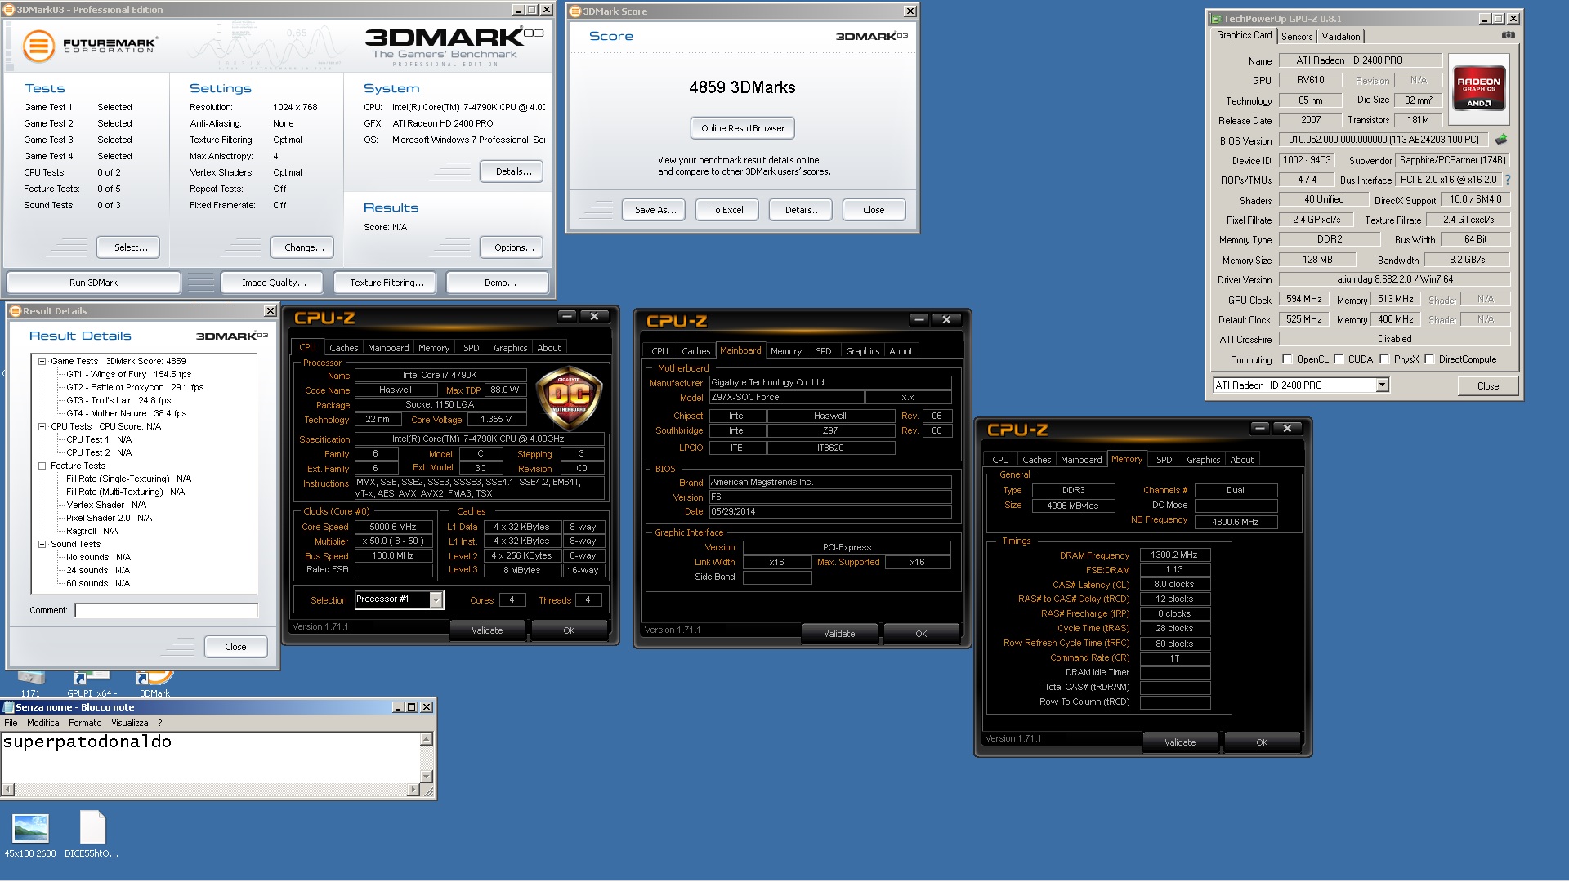The height and width of the screenshot is (882, 1569).
Task: Select the 'Pixel Shader 2.0' tree row
Action: (x=109, y=518)
